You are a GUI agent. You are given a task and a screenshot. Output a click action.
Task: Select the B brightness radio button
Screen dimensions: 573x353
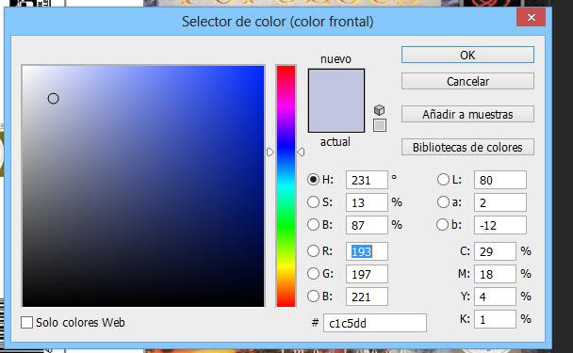[313, 225]
